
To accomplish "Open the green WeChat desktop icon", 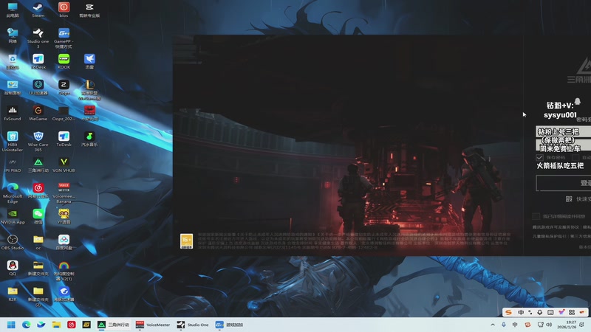I will click(x=38, y=216).
